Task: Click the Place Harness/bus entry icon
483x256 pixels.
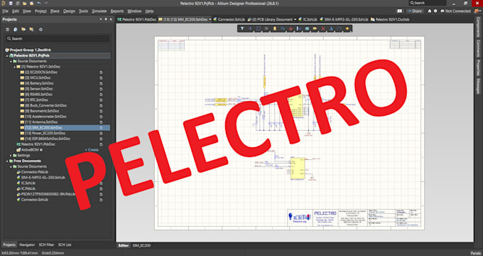Action: [299, 28]
